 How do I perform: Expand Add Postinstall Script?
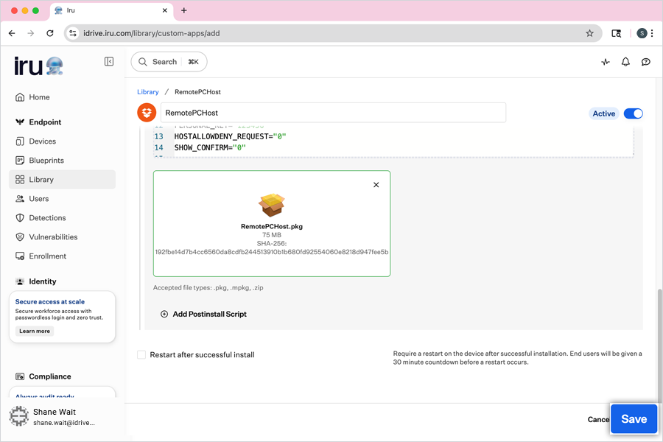point(203,314)
